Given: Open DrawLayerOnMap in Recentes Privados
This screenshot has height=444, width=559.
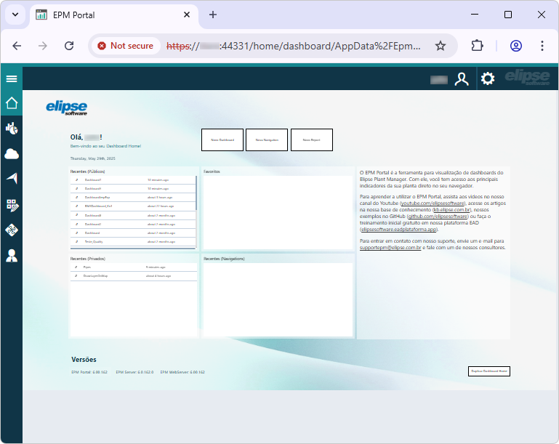Looking at the screenshot, I should (134, 276).
